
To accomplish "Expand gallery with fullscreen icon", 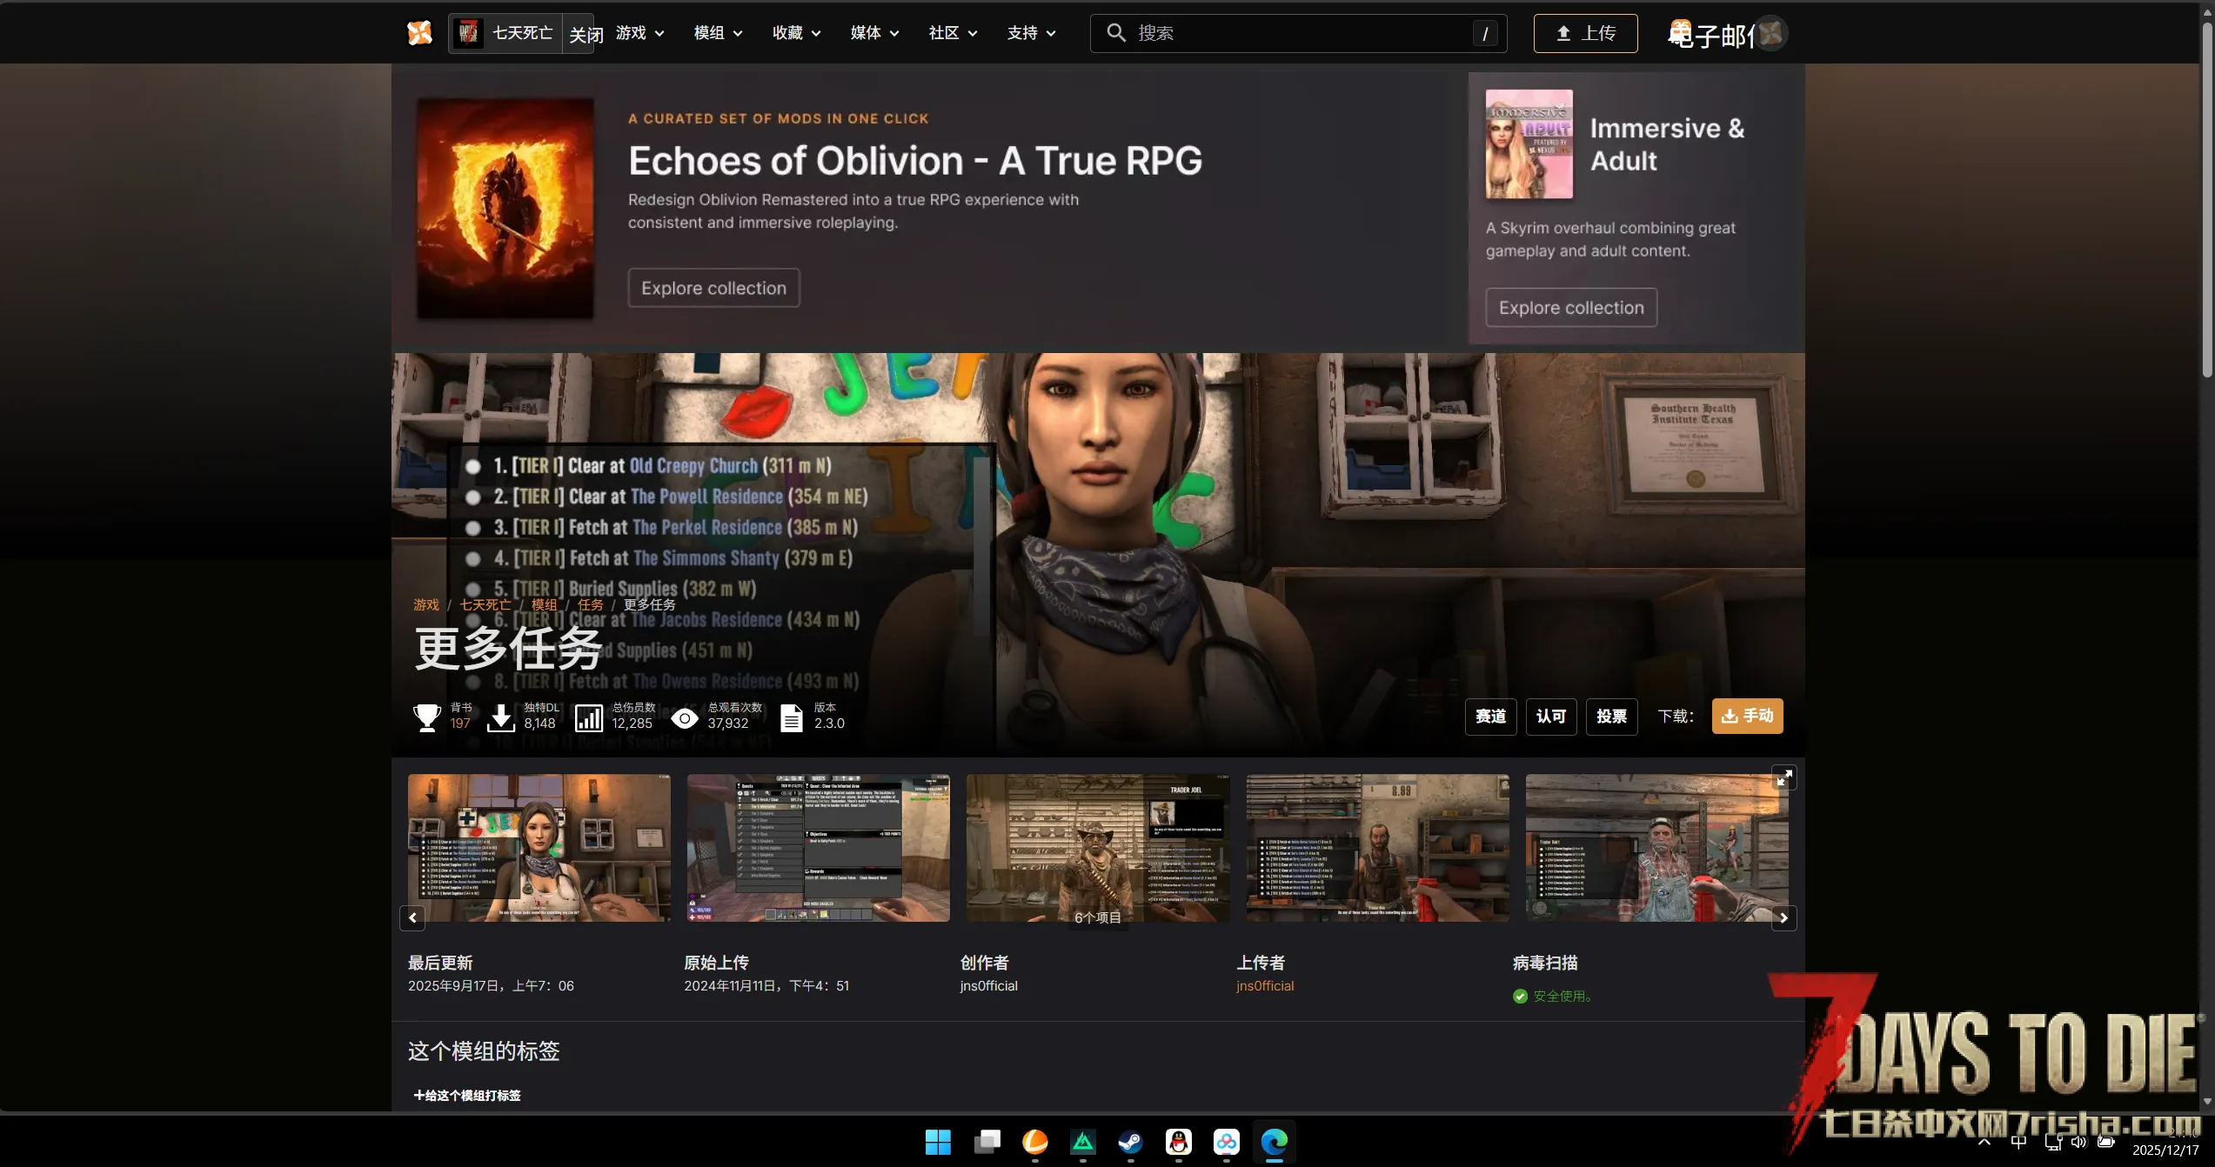I will click(x=1783, y=777).
